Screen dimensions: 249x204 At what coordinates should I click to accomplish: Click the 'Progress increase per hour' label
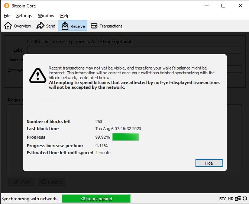point(55,146)
